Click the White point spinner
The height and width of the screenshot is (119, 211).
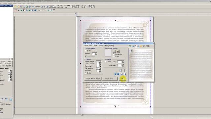(123, 65)
